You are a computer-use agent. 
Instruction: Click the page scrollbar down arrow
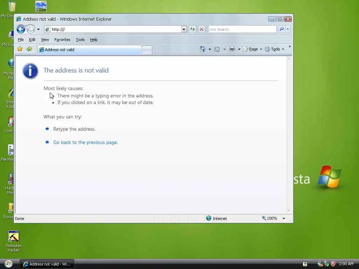[x=289, y=211]
